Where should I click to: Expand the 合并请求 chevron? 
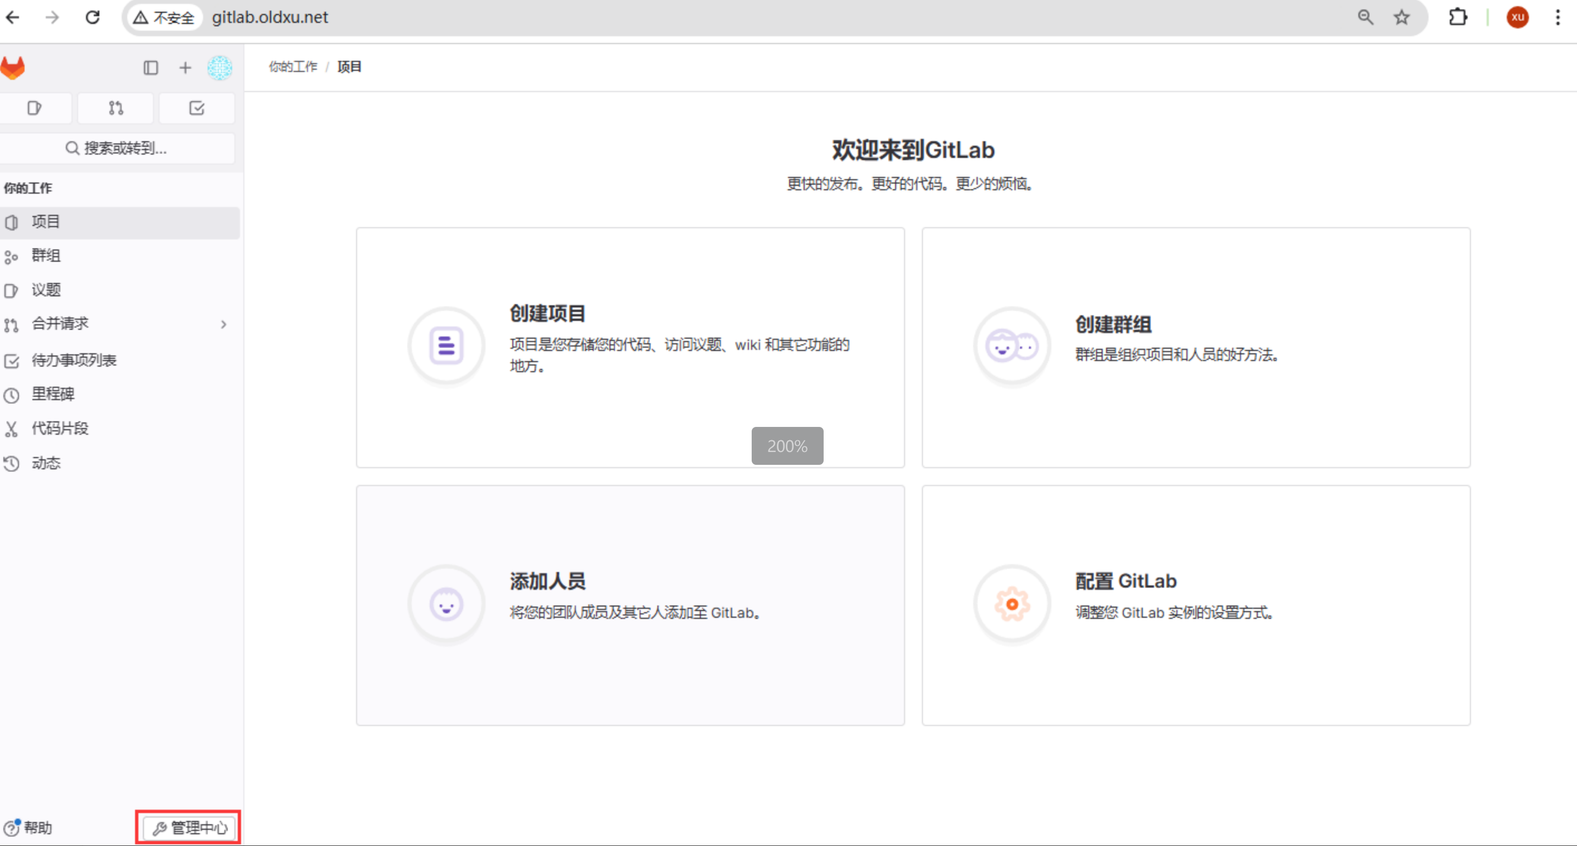pyautogui.click(x=223, y=324)
